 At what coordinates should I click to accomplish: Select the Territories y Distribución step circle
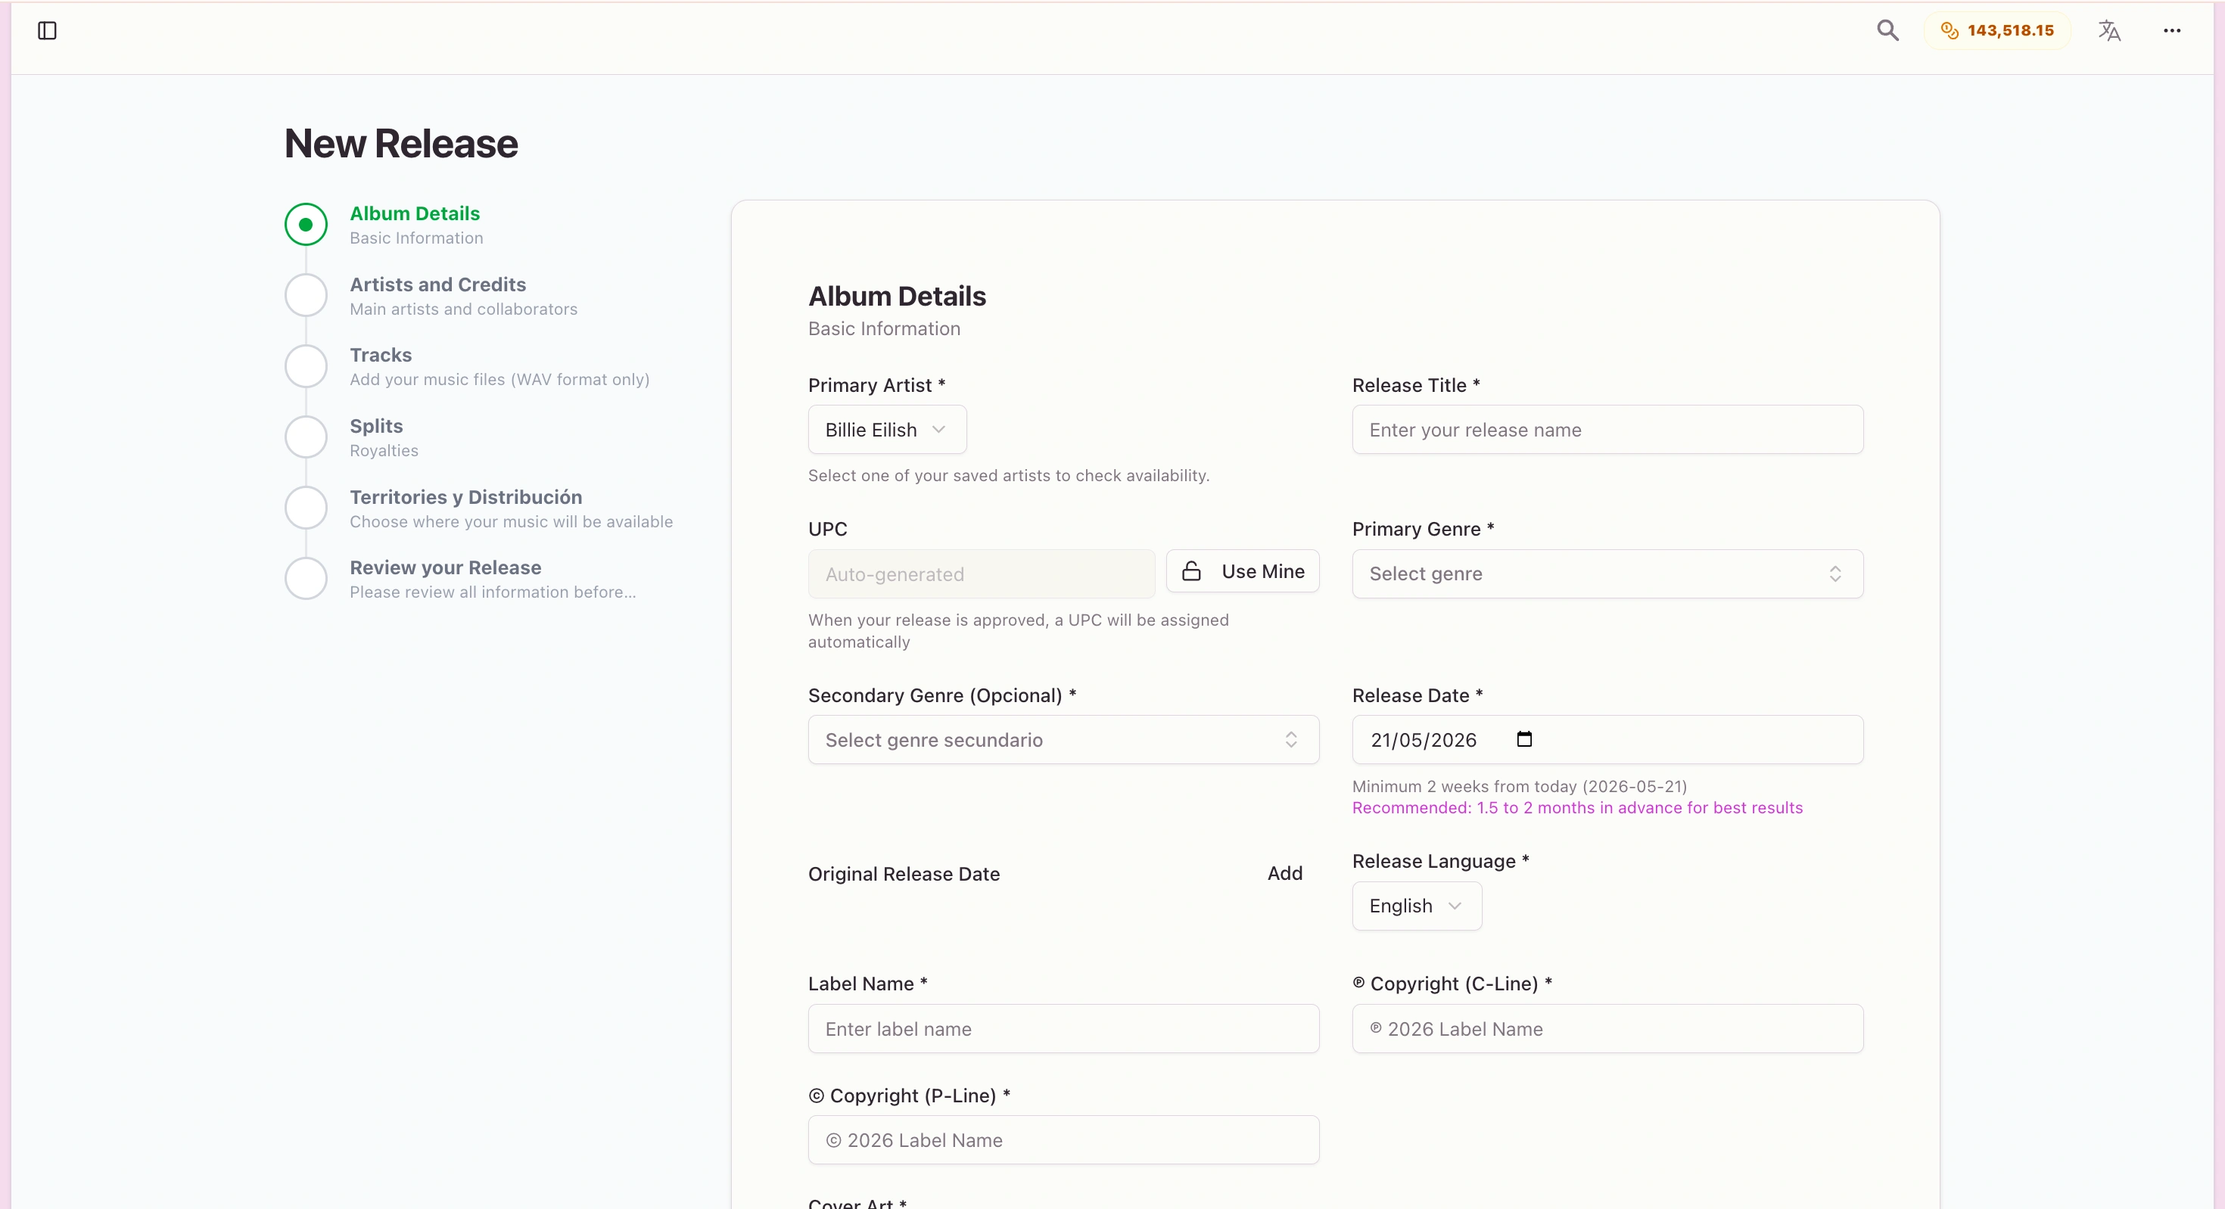(306, 508)
